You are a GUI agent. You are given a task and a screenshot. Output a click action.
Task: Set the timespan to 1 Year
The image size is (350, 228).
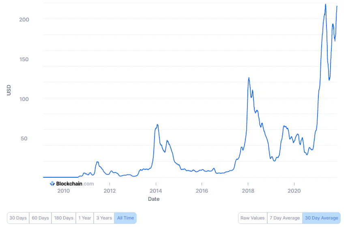pyautogui.click(x=85, y=218)
